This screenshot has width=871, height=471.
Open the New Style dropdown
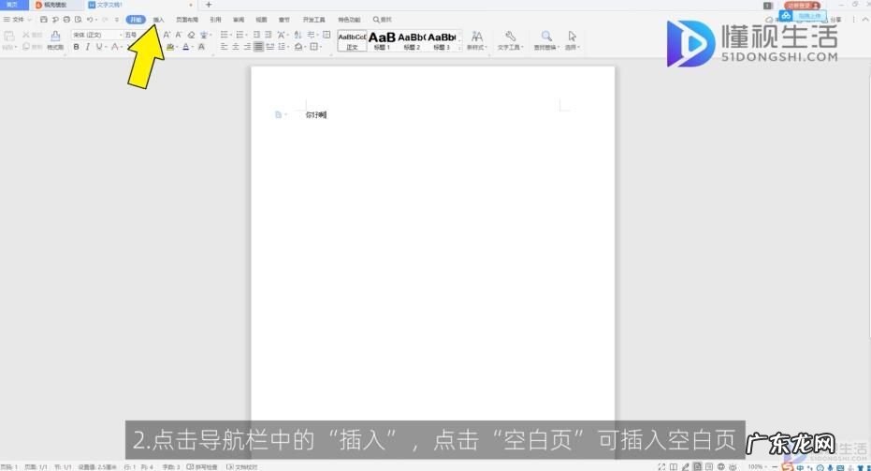[476, 40]
